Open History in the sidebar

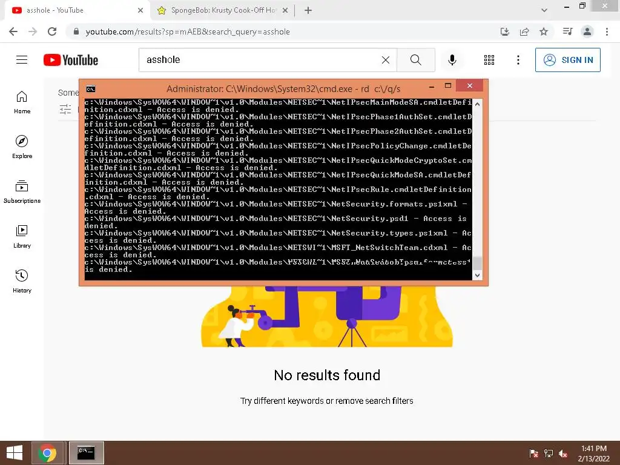tap(22, 281)
